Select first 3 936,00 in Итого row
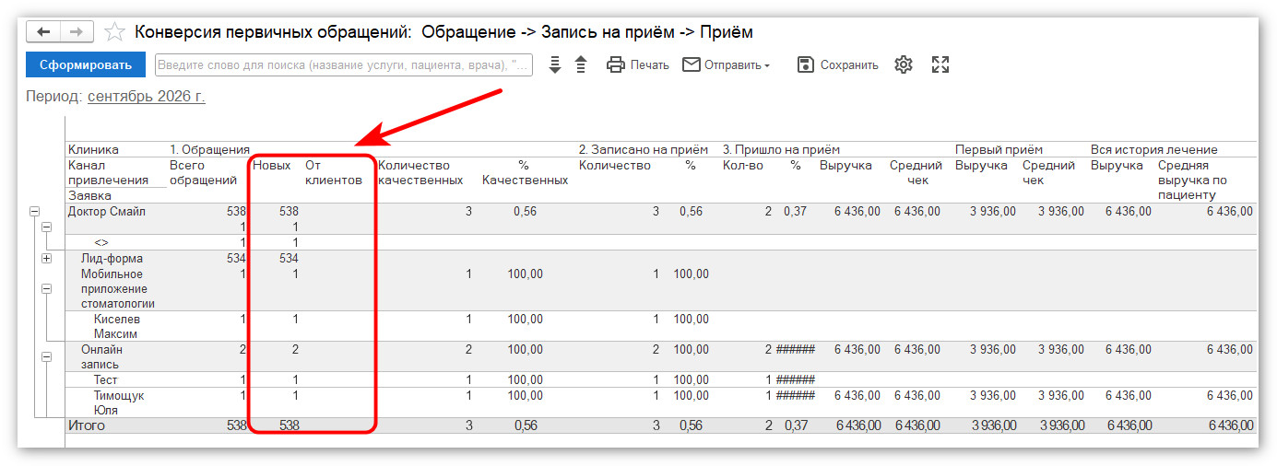This screenshot has width=1277, height=466. click(x=993, y=425)
